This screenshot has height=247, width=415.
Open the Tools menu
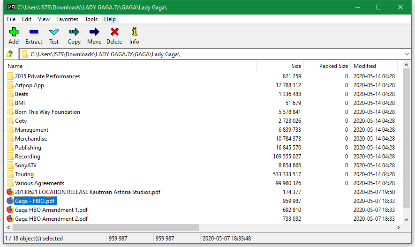(x=91, y=19)
